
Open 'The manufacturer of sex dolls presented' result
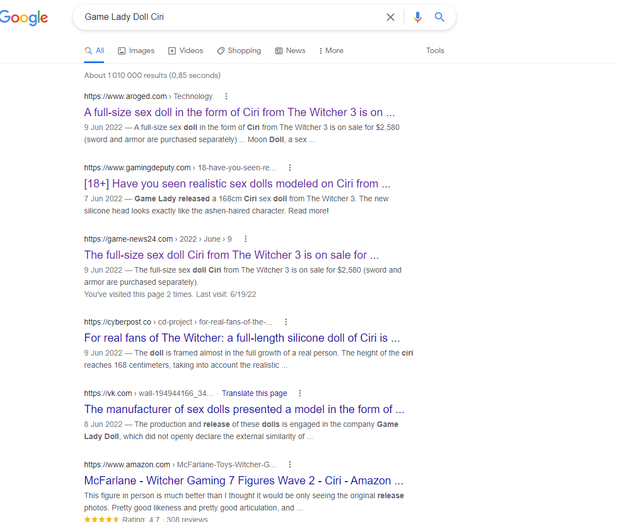click(244, 409)
